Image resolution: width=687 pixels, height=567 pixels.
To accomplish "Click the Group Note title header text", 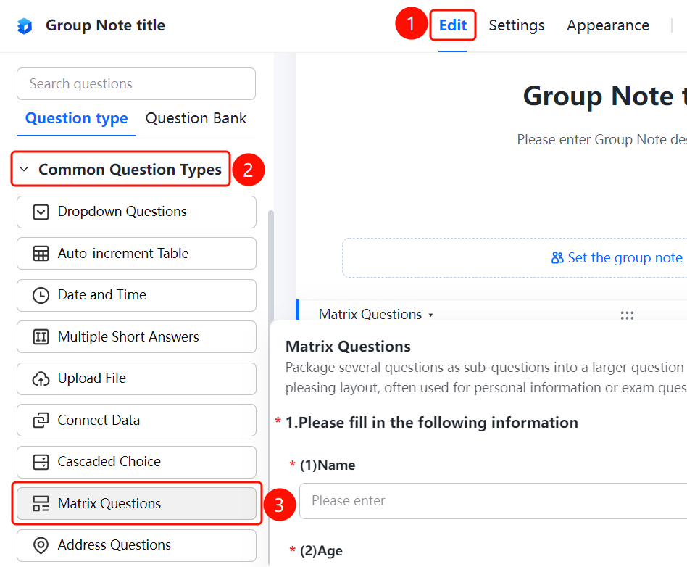I will (106, 25).
